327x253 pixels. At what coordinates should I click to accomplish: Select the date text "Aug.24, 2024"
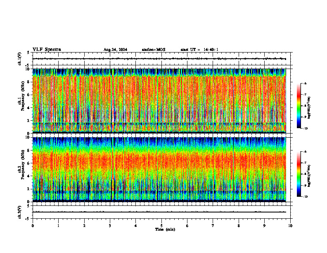tap(115, 50)
